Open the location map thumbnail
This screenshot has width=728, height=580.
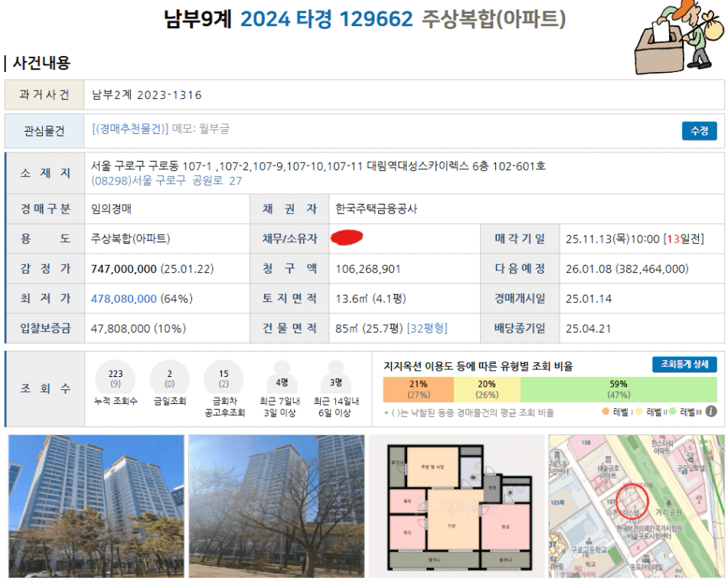click(x=636, y=506)
